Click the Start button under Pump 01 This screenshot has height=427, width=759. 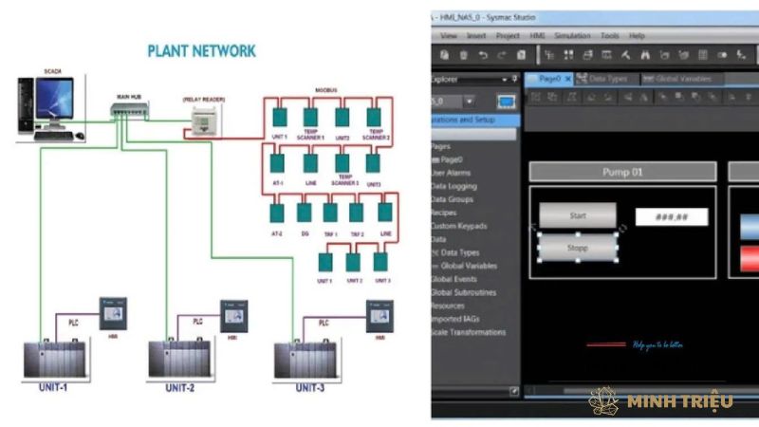(x=577, y=215)
